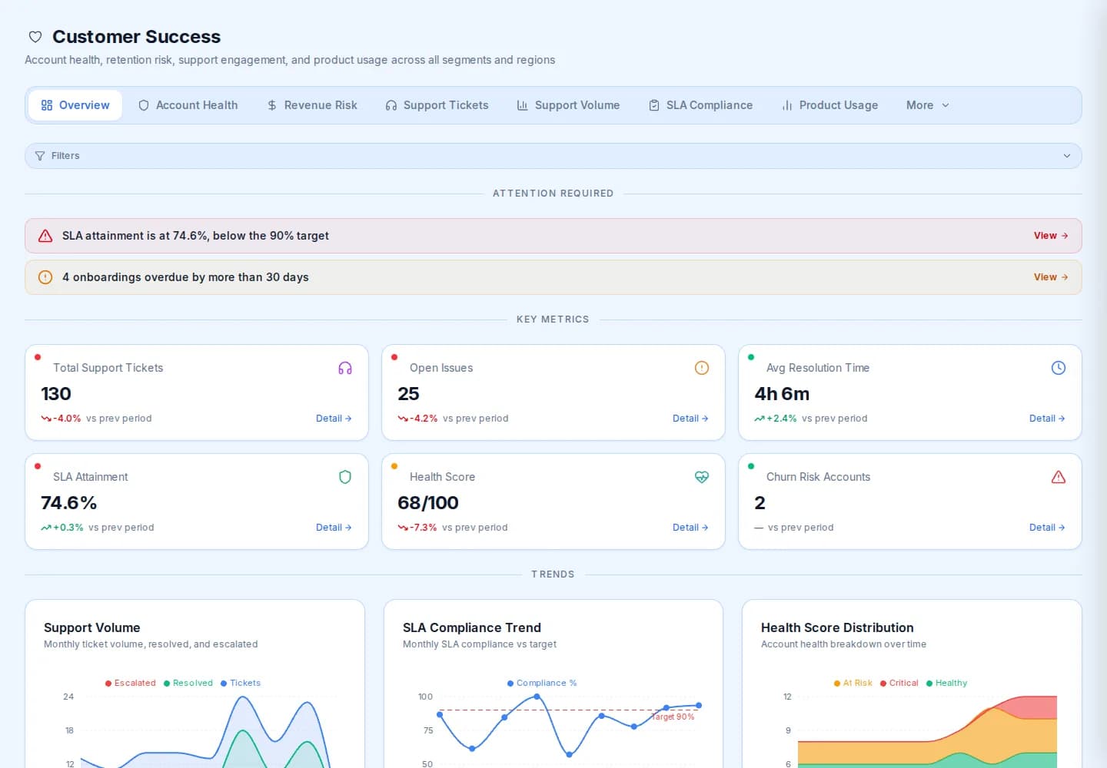Viewport: 1107px width, 768px height.
Task: Click the shield icon on SLA Attainment card
Action: coord(345,477)
